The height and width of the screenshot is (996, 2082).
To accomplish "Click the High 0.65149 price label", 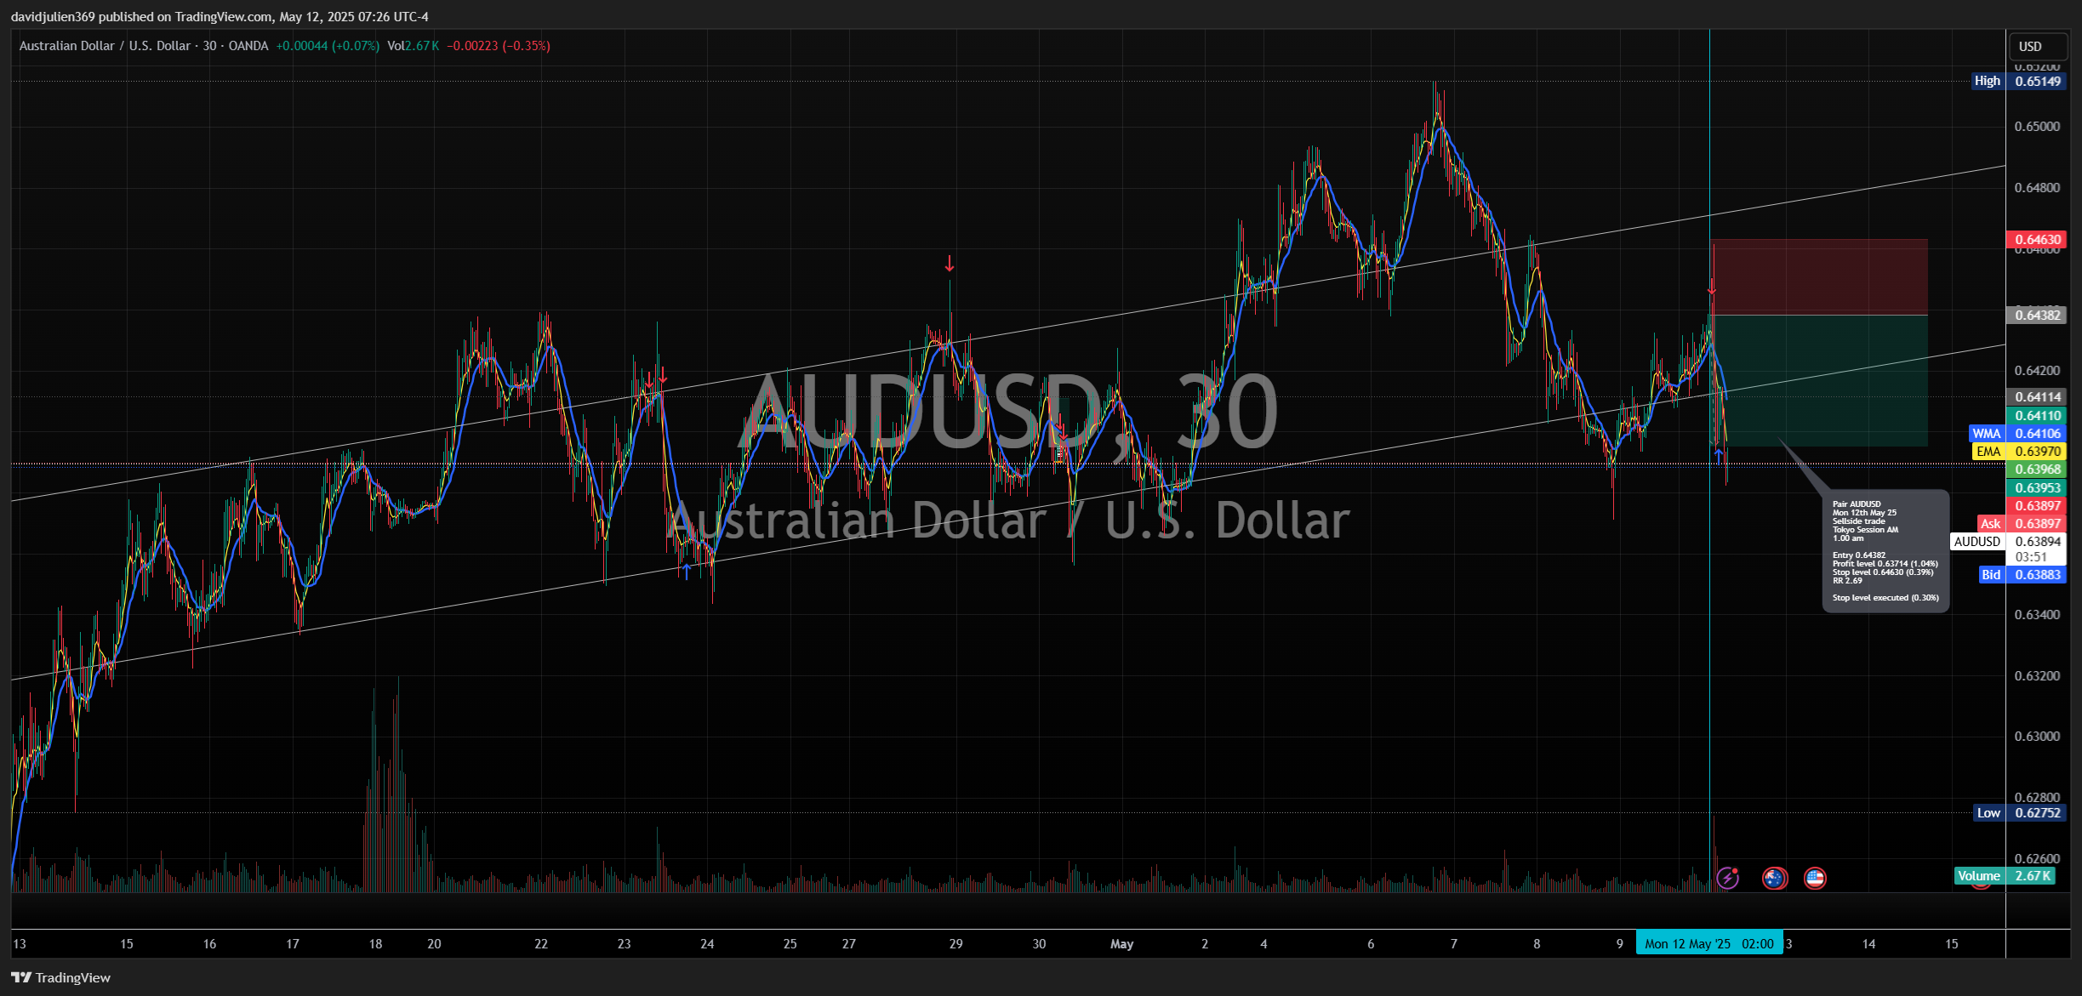I will pos(2019,81).
